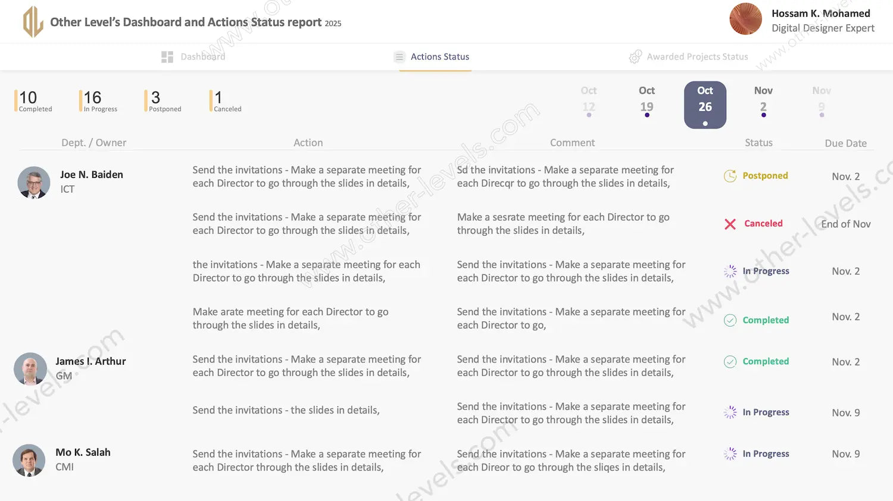Select the highlighted Oct 26 date

click(x=705, y=105)
